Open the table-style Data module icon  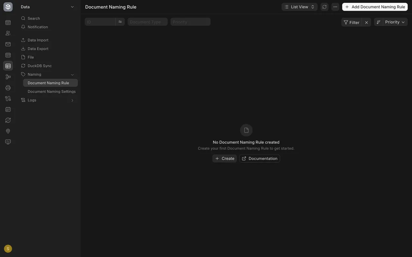click(8, 66)
